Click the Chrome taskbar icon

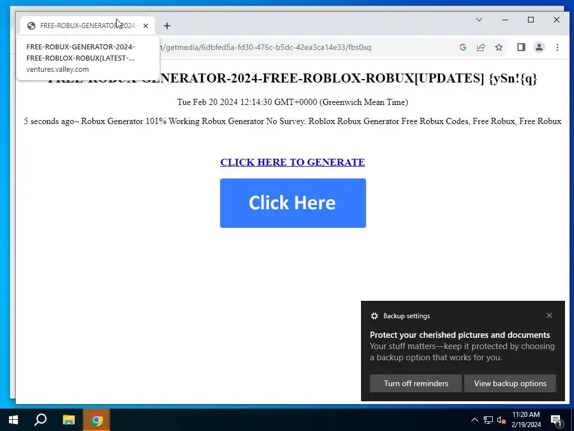pyautogui.click(x=96, y=420)
